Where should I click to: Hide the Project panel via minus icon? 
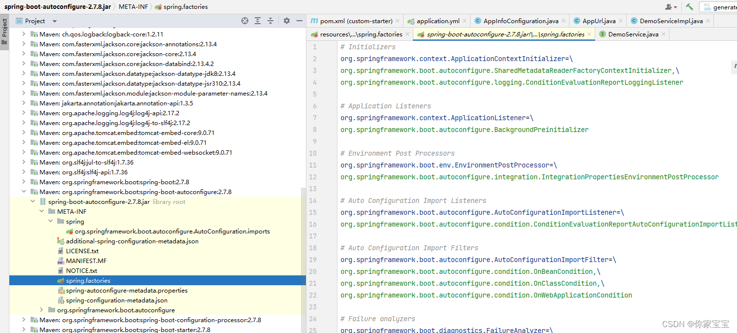point(300,21)
